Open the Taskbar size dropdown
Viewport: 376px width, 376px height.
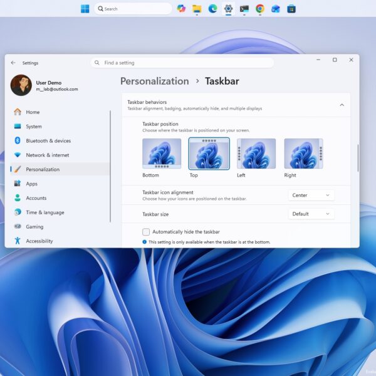[311, 214]
